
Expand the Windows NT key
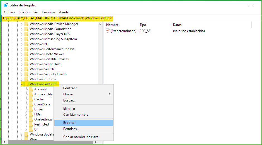point(22,44)
